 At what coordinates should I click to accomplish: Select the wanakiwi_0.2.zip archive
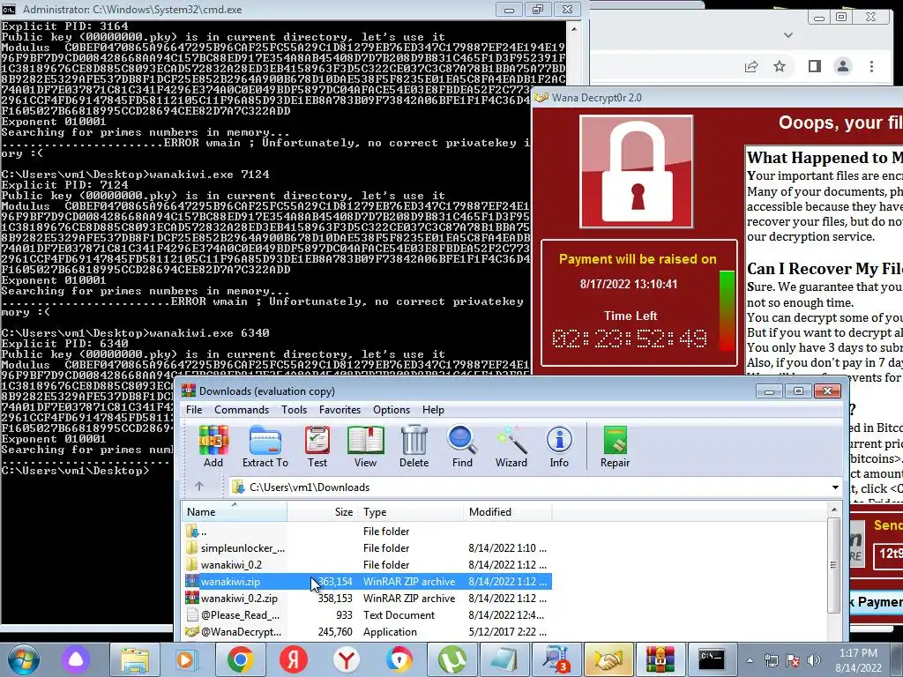pyautogui.click(x=368, y=599)
